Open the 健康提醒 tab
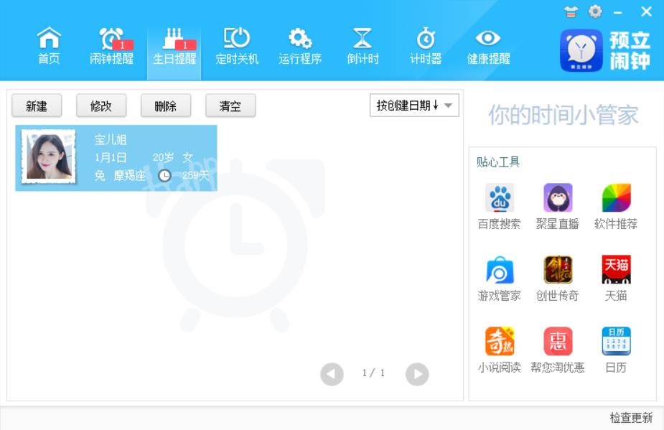664x430 pixels. tap(488, 47)
